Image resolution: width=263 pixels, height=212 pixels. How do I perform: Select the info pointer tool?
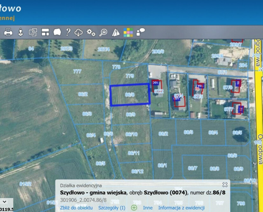tap(20, 32)
